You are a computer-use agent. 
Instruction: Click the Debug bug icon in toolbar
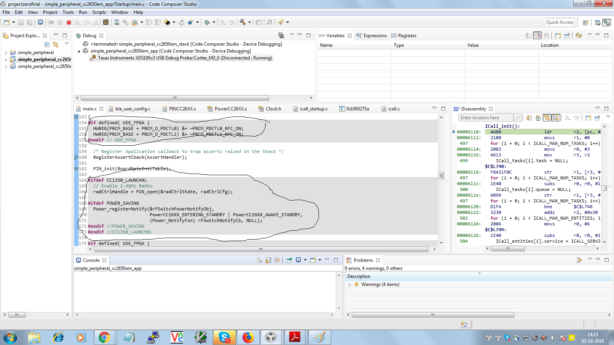pos(207,22)
